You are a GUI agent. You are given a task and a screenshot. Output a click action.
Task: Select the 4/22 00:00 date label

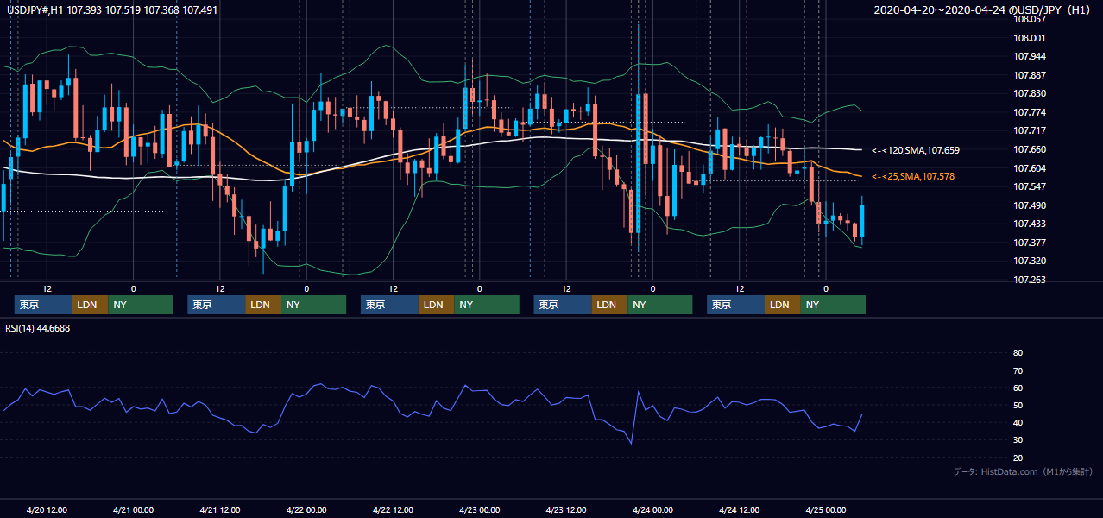(306, 509)
